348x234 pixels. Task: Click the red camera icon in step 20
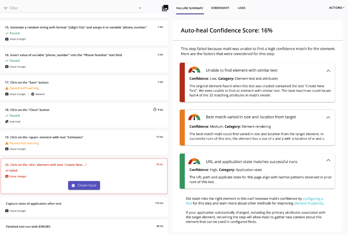7,177
